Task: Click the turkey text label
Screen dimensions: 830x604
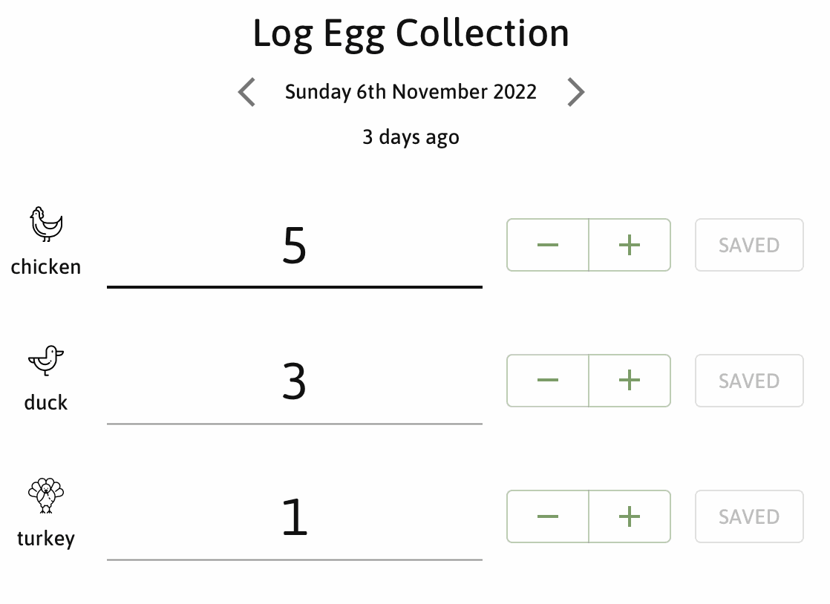Action: (46, 539)
